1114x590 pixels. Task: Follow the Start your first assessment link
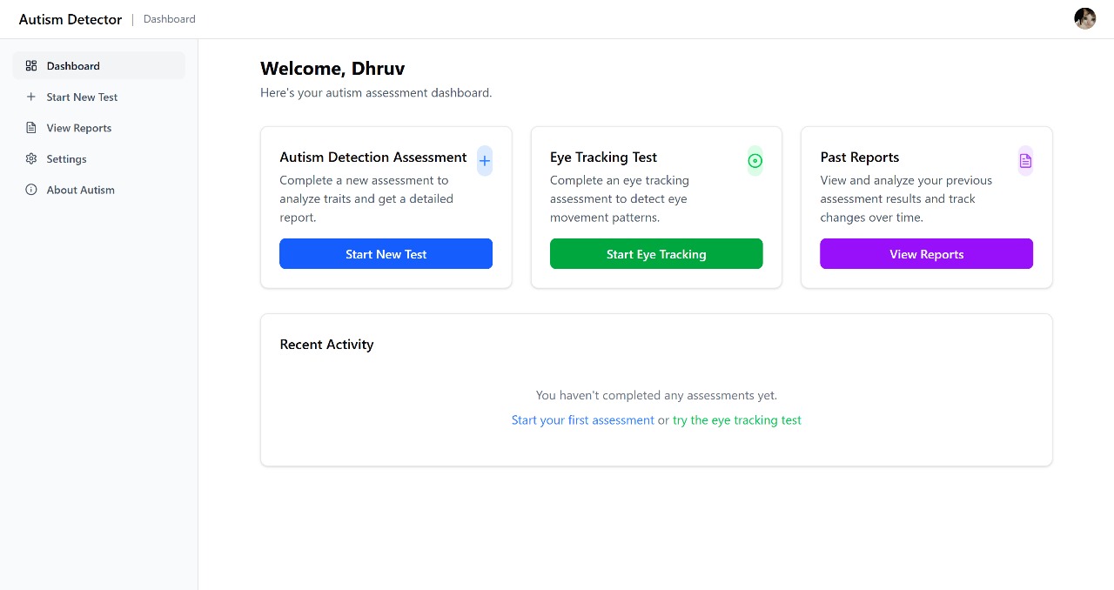(583, 420)
